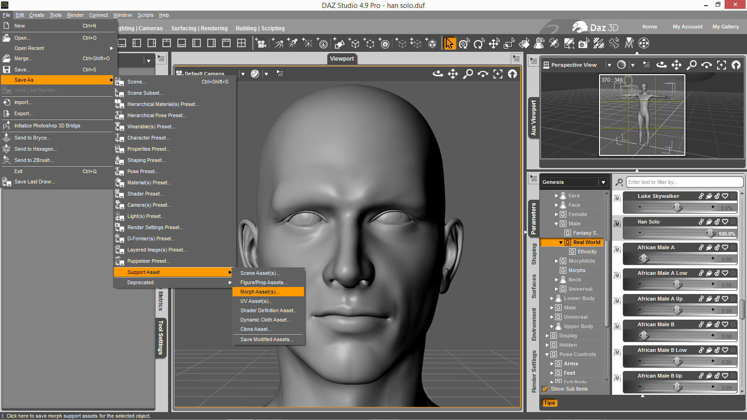Click the Luke Skywalker slider handle

point(677,207)
